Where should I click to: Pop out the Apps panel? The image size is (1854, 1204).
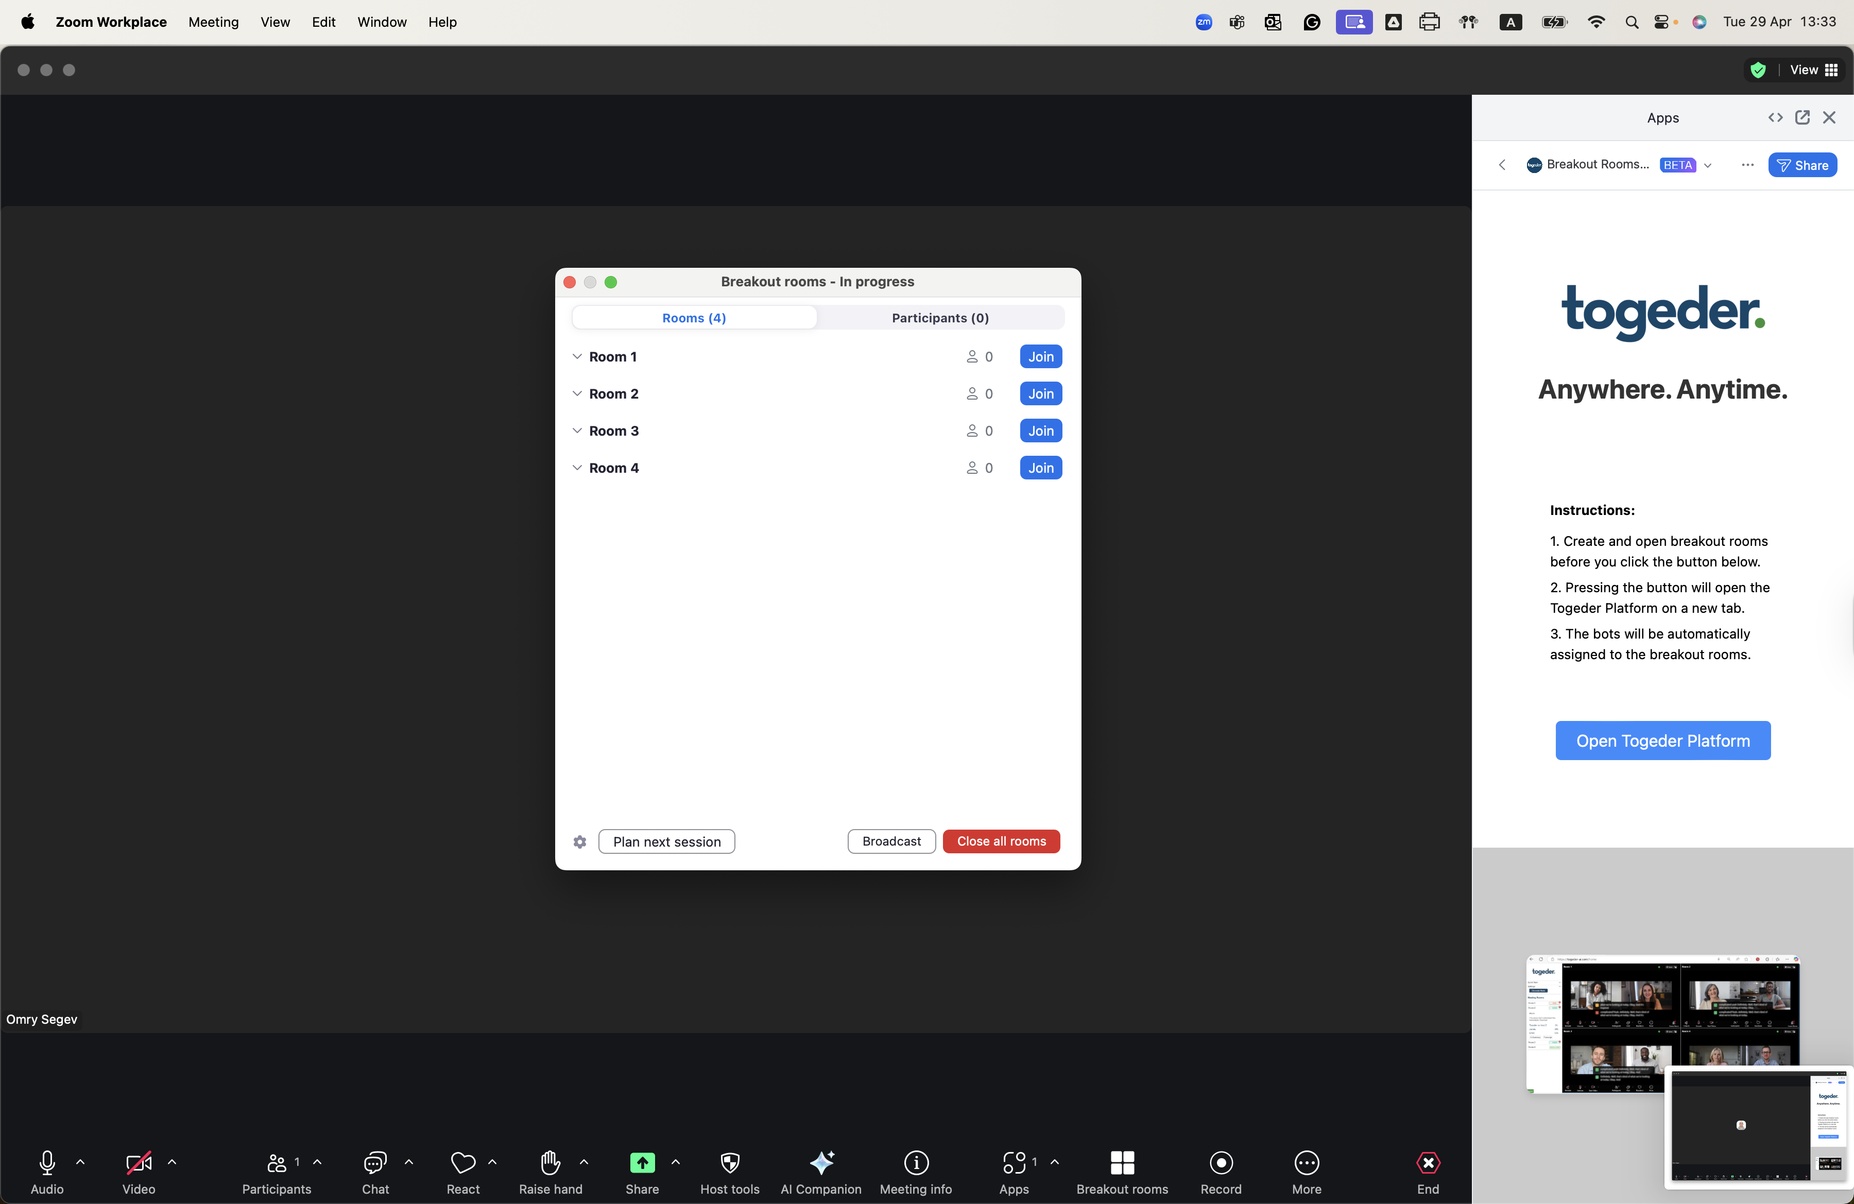1802,117
